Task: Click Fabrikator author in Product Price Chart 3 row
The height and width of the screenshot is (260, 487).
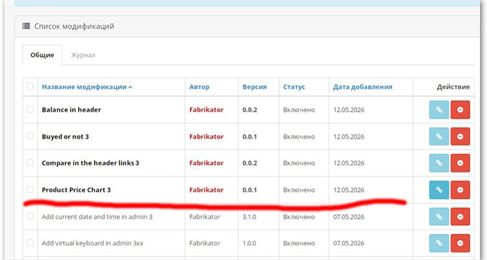Action: pyautogui.click(x=206, y=190)
